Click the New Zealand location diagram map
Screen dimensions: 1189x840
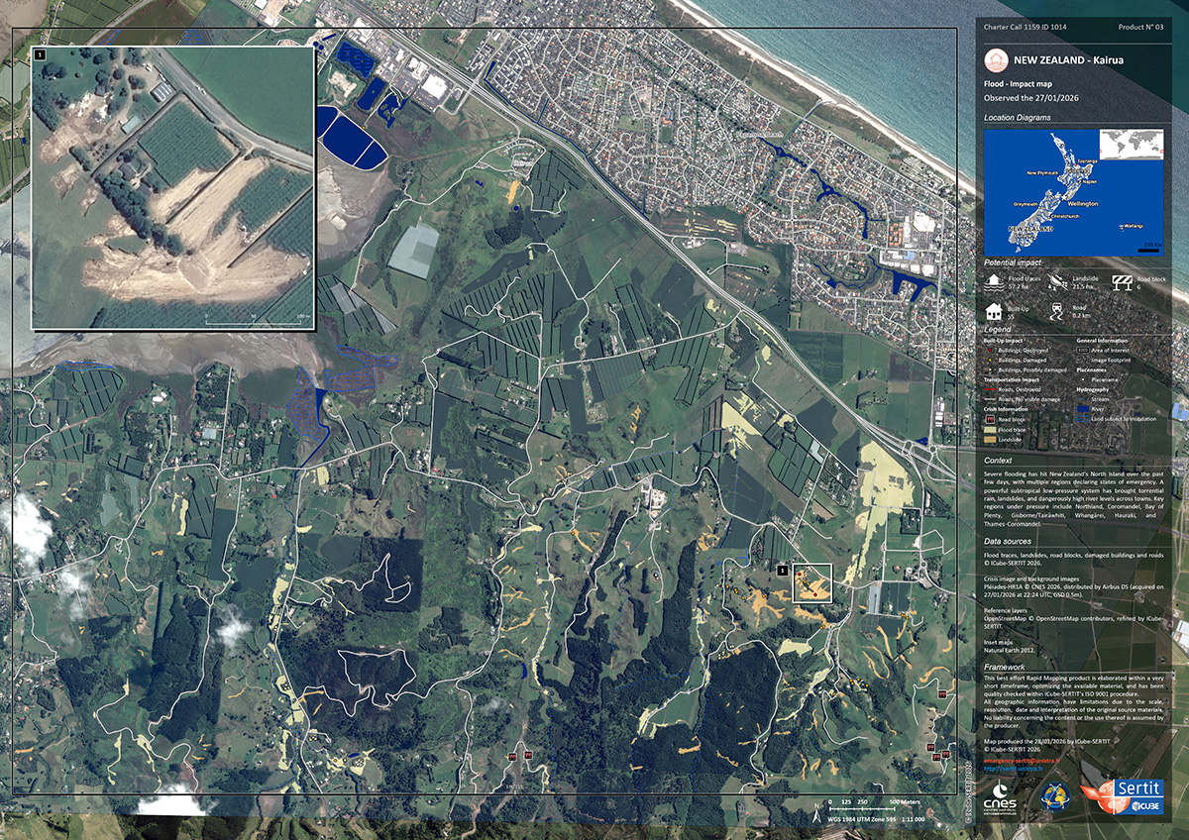[1074, 192]
